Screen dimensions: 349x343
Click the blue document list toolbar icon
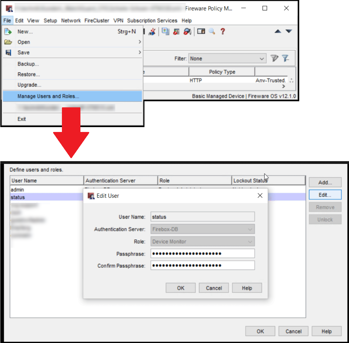165,31
